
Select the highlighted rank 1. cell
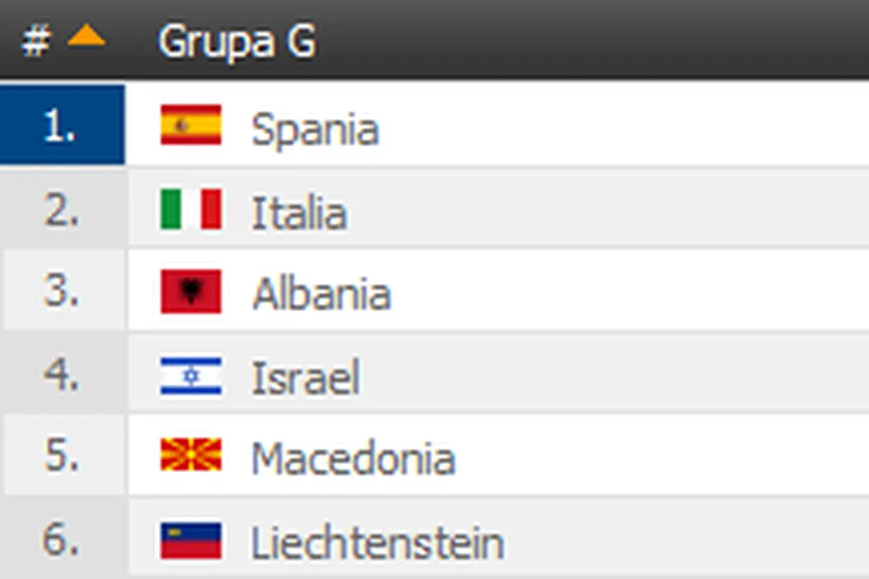(x=62, y=126)
